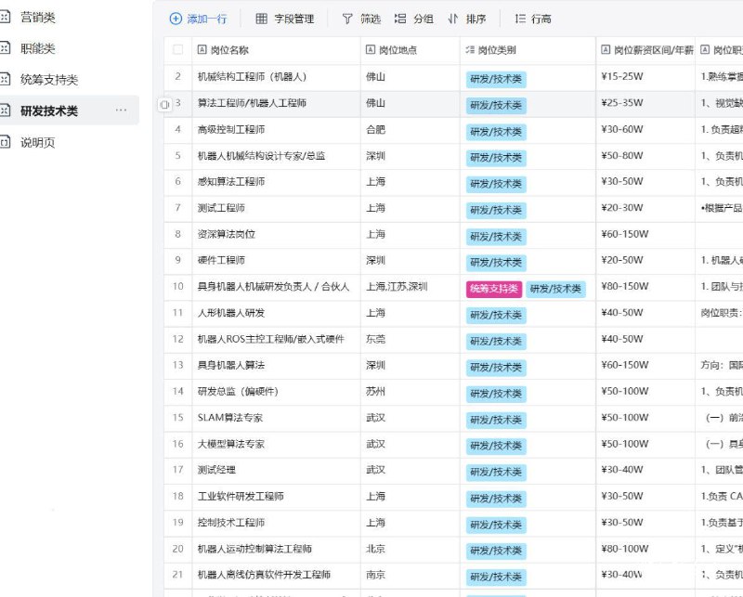The height and width of the screenshot is (597, 743).
Task: Click 添加一行 to add a row
Action: tap(202, 18)
